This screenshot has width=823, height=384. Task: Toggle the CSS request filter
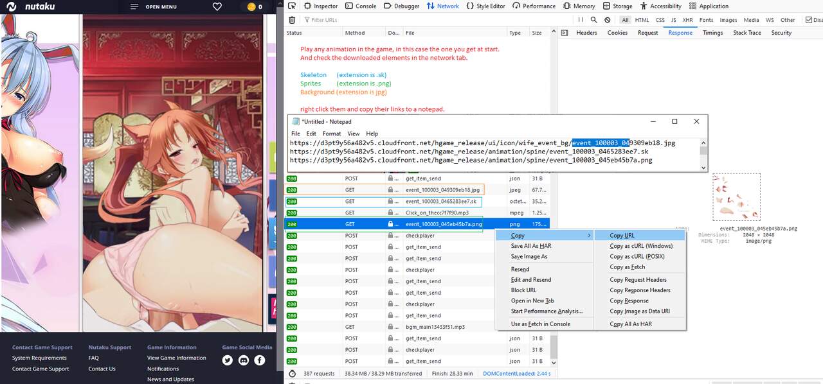(x=660, y=20)
